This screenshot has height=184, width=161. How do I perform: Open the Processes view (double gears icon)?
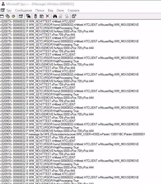(x=8, y=16)
